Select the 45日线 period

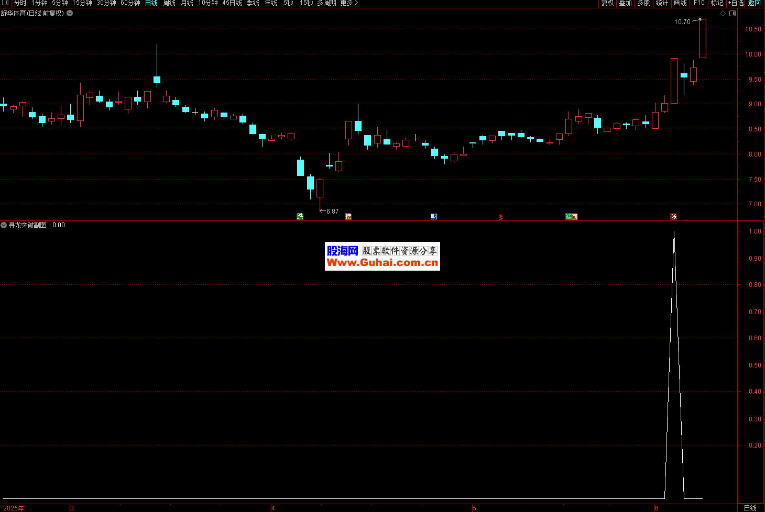[x=232, y=3]
